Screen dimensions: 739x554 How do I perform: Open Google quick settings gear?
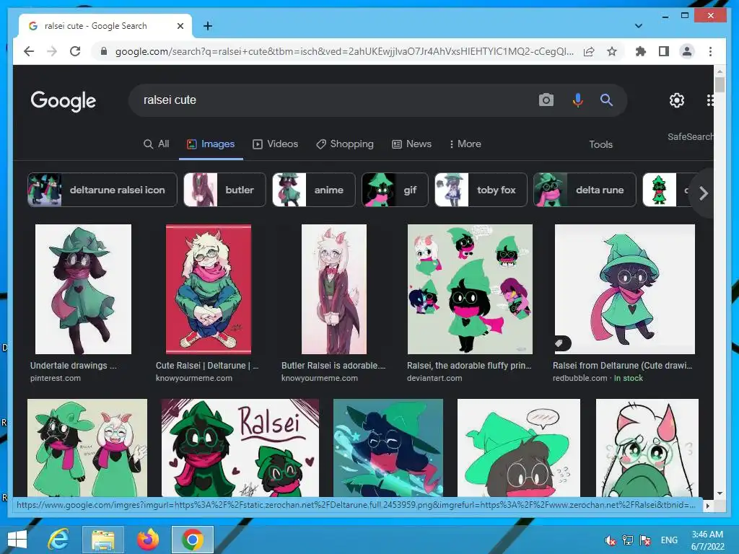pos(677,100)
